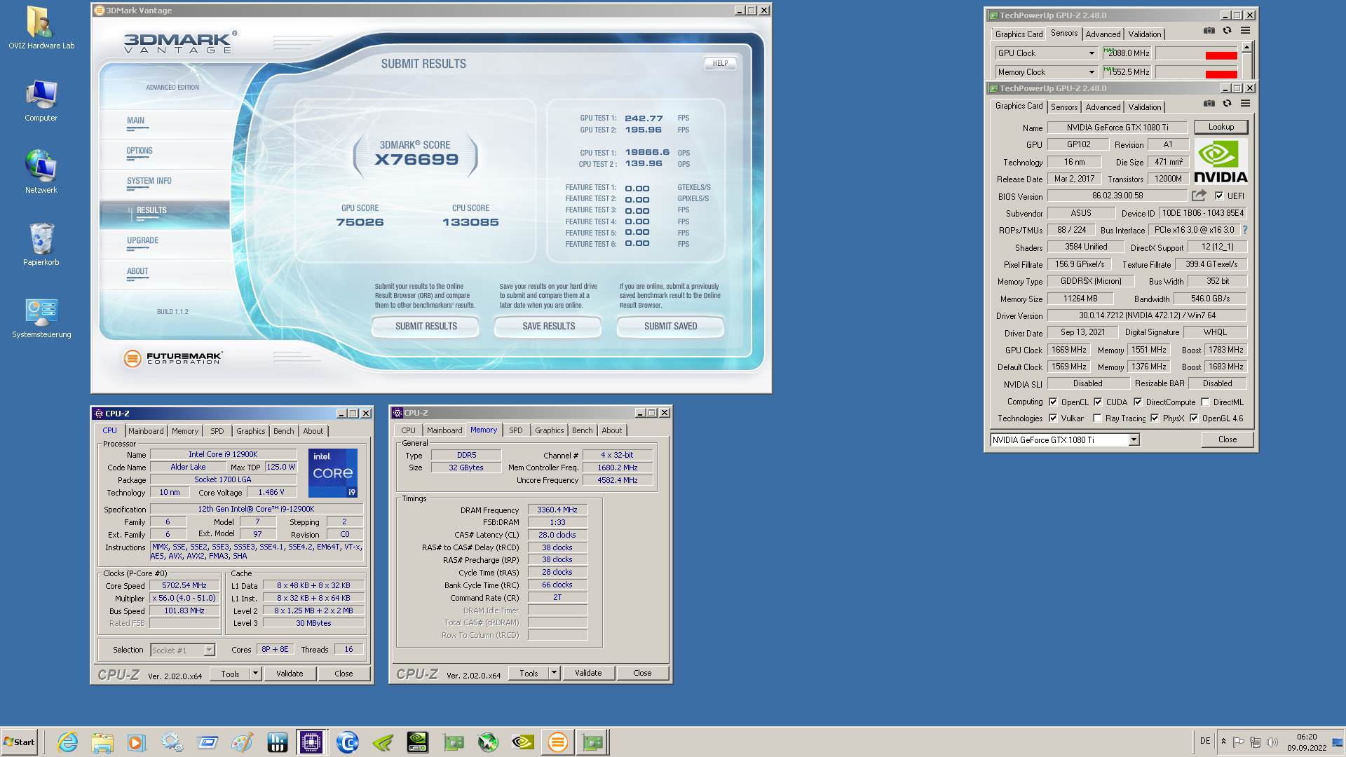Show hidden system tray icons arrow
The width and height of the screenshot is (1346, 757).
pyautogui.click(x=1223, y=742)
